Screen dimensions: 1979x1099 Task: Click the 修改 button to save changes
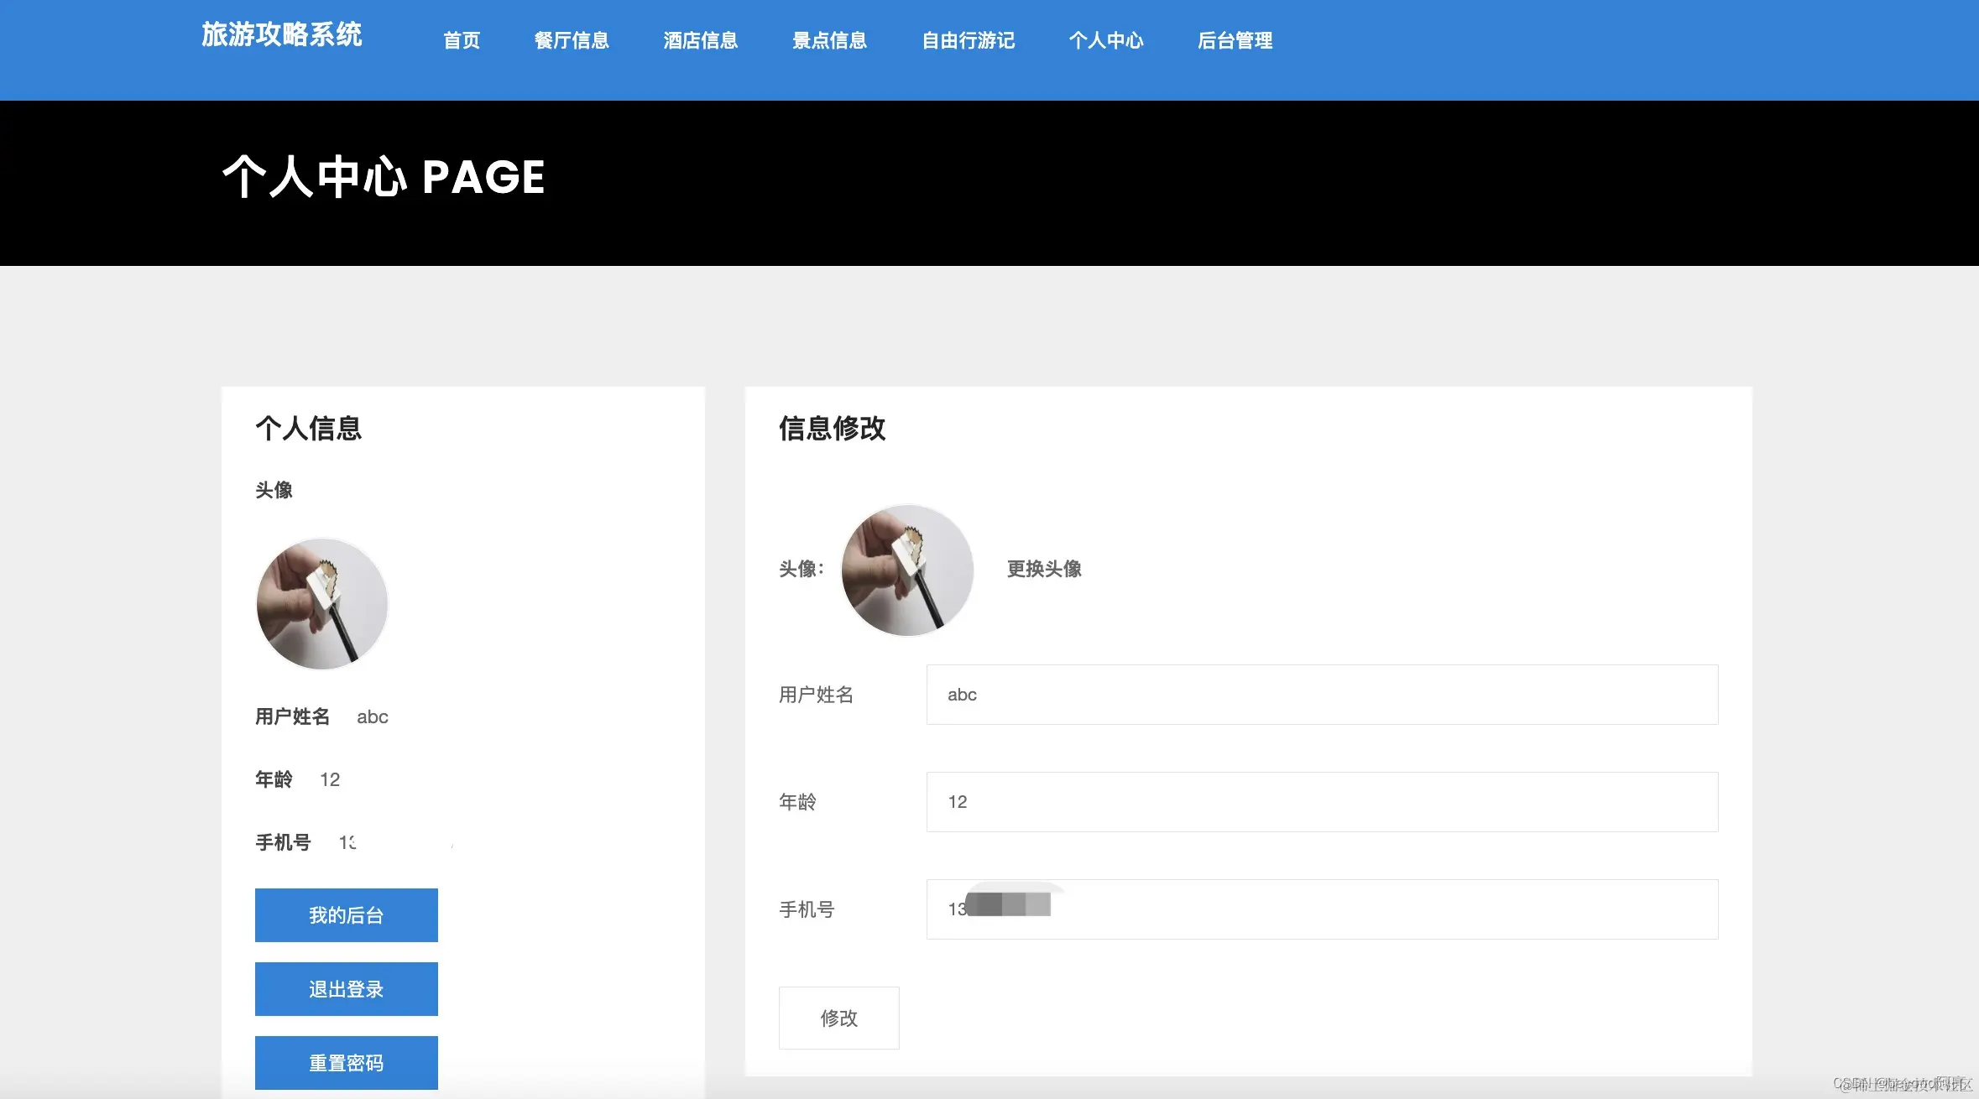pyautogui.click(x=838, y=1018)
